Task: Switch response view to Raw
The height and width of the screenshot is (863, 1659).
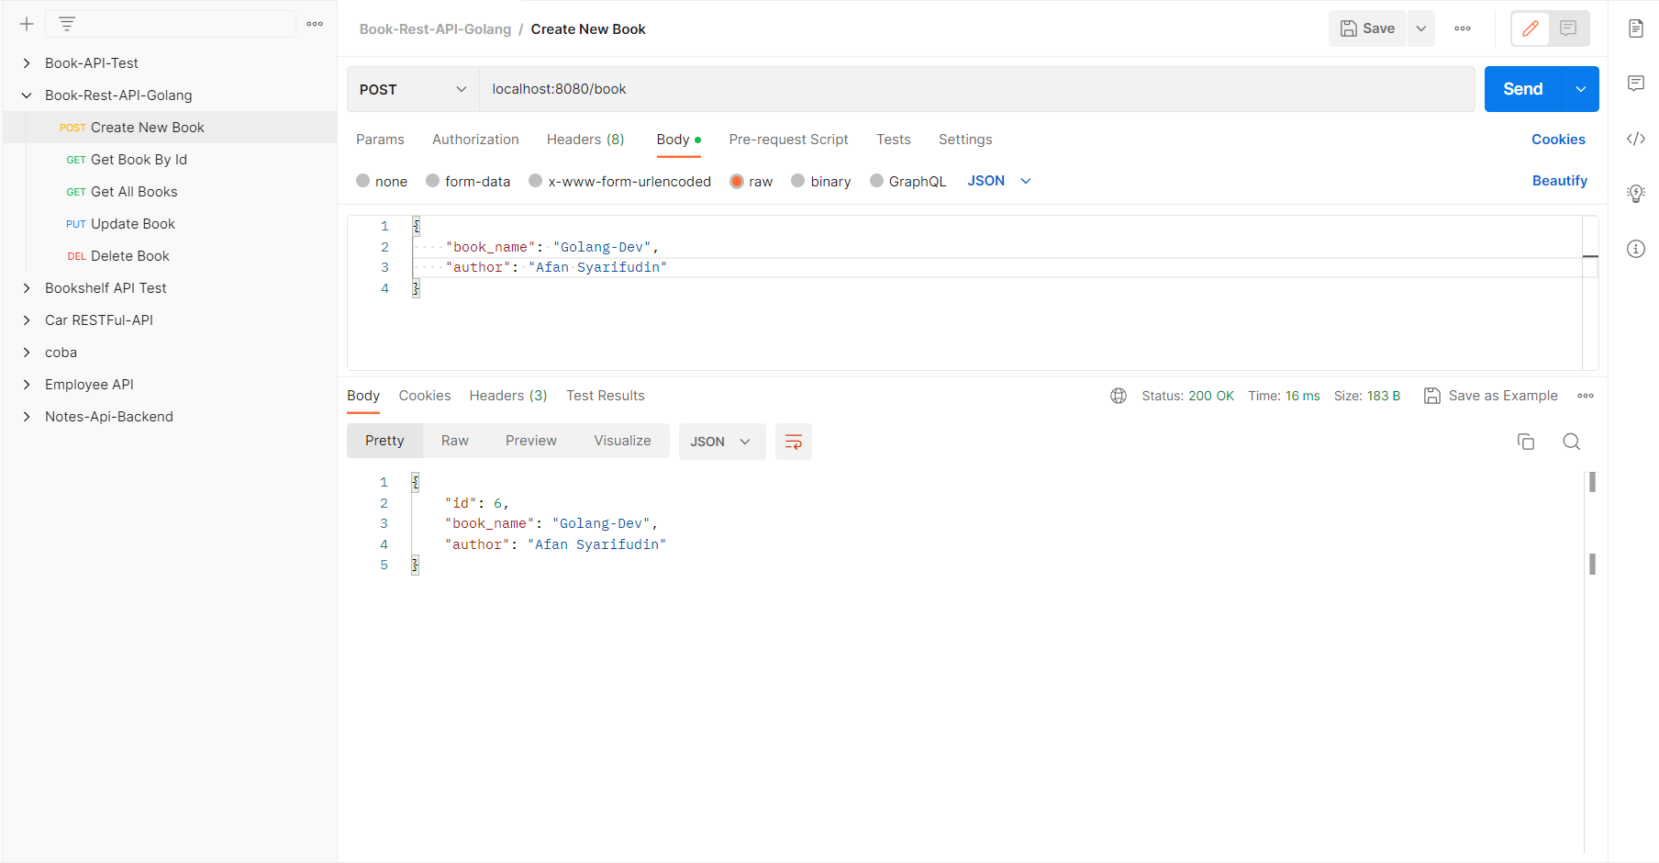Action: pyautogui.click(x=455, y=441)
